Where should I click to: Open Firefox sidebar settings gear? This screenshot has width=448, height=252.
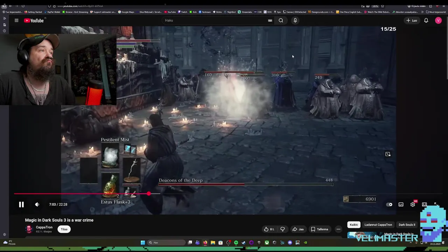pyautogui.click(x=4, y=234)
